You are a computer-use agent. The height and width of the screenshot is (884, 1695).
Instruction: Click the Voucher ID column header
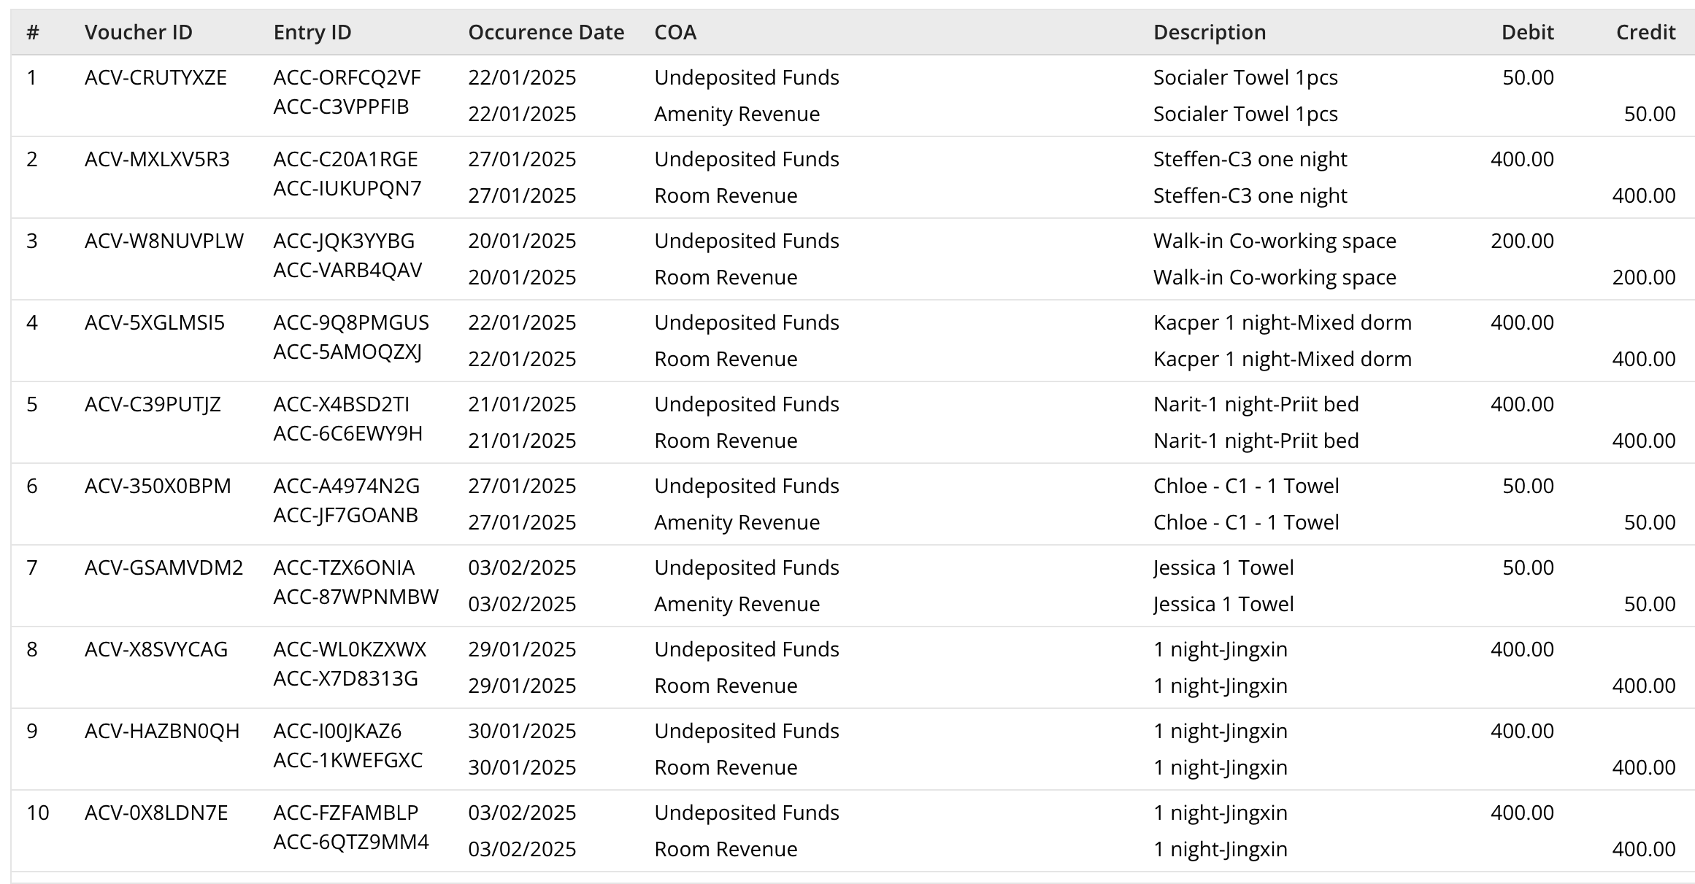[138, 32]
